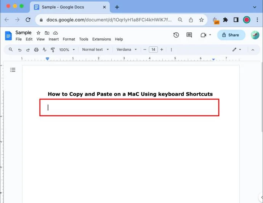Open version history clock icon
The height and width of the screenshot is (203, 263).
tap(176, 35)
